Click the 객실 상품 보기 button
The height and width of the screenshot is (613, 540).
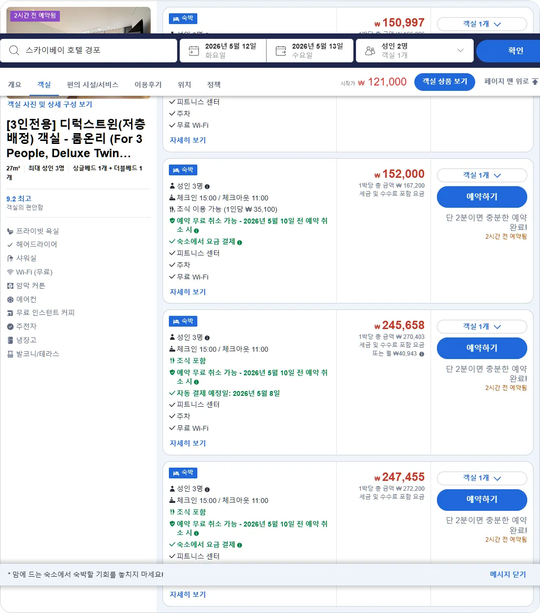pos(445,82)
